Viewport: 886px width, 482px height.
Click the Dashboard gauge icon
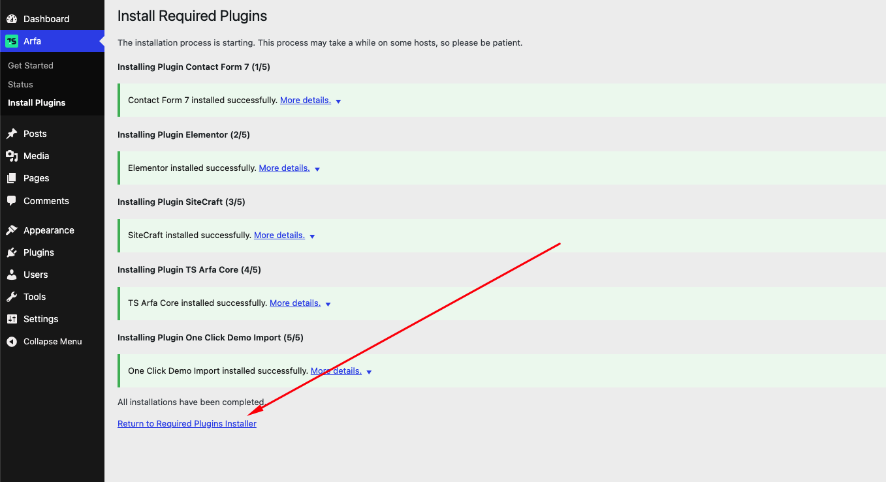[12, 19]
